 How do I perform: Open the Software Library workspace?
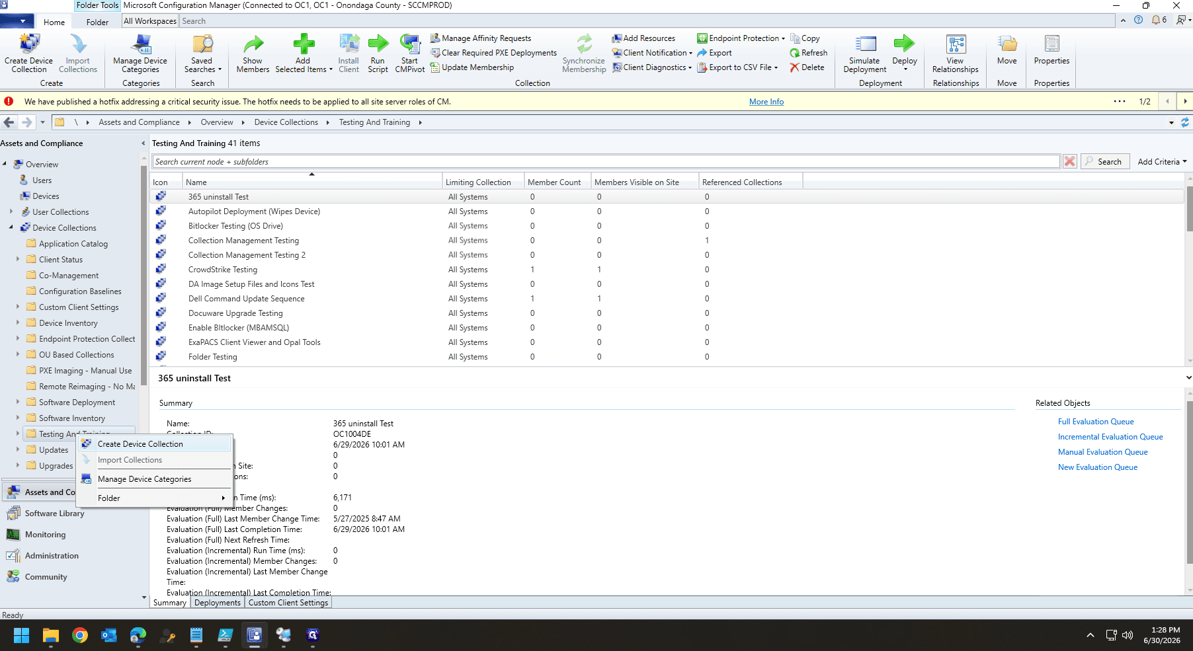54,514
